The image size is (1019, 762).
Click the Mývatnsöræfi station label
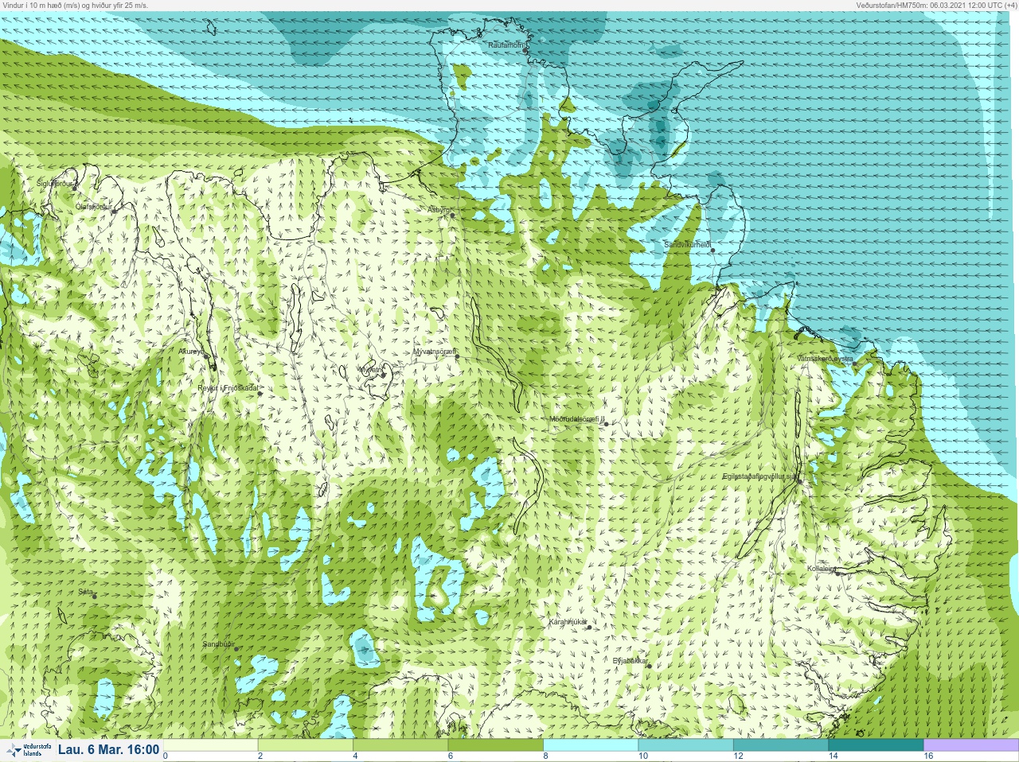pyautogui.click(x=435, y=352)
